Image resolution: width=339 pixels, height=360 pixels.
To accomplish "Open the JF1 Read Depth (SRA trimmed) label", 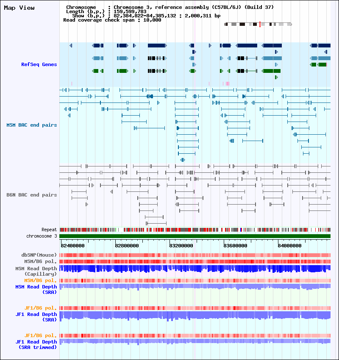I will [x=36, y=345].
